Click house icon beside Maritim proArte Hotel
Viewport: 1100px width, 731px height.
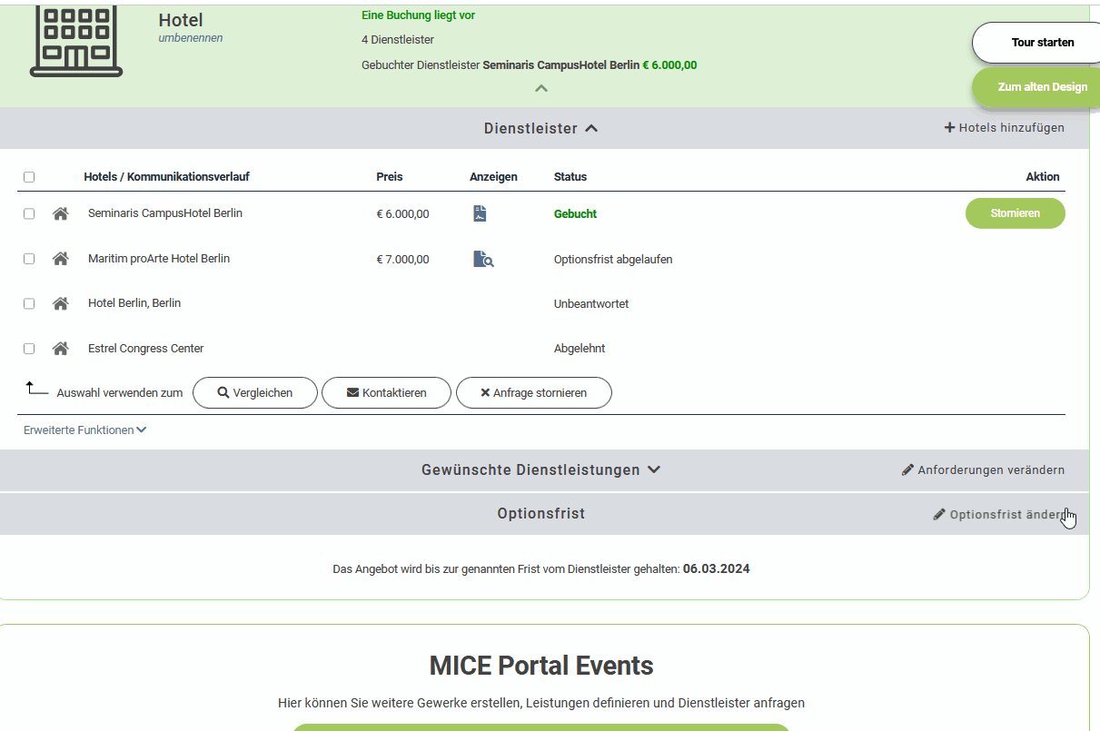pyautogui.click(x=61, y=259)
